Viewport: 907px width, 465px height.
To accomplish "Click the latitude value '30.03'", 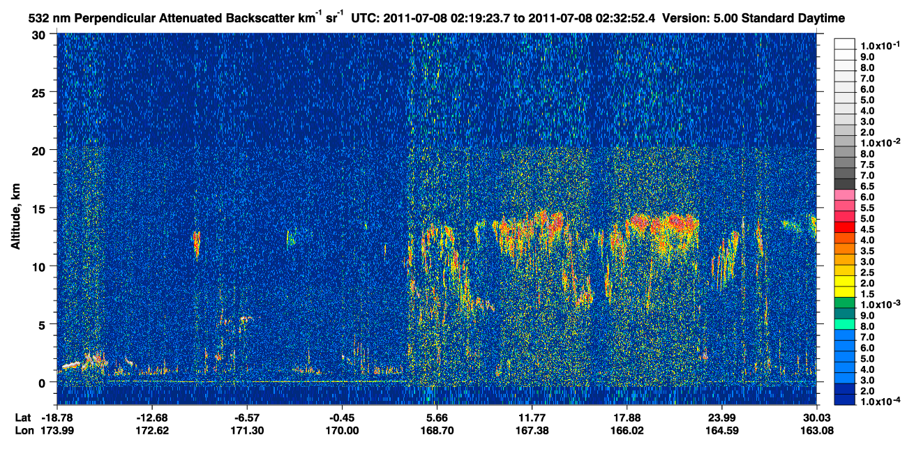I will pyautogui.click(x=816, y=418).
